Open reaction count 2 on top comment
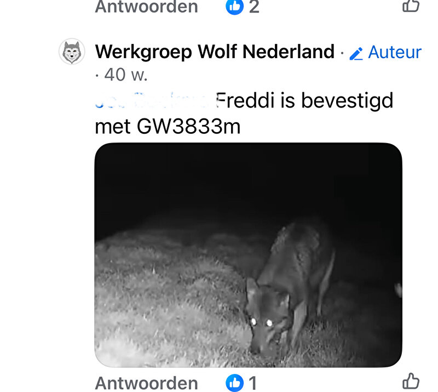The width and height of the screenshot is (438, 392). click(254, 7)
